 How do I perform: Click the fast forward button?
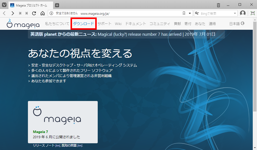point(27,13)
